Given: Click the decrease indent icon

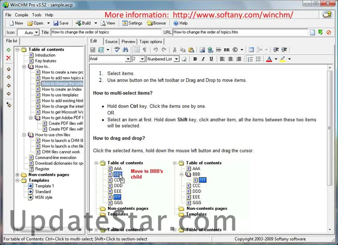Looking at the screenshot, I should (276, 50).
